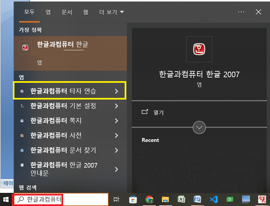This screenshot has height=206, width=270.
Task: Click the 열기 open icon in preview pane
Action: pos(145,112)
